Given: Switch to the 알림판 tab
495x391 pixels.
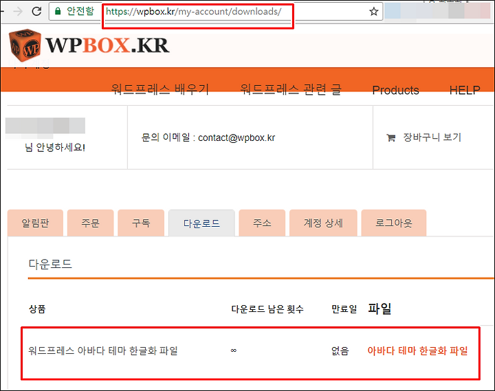Looking at the screenshot, I should pyautogui.click(x=35, y=223).
